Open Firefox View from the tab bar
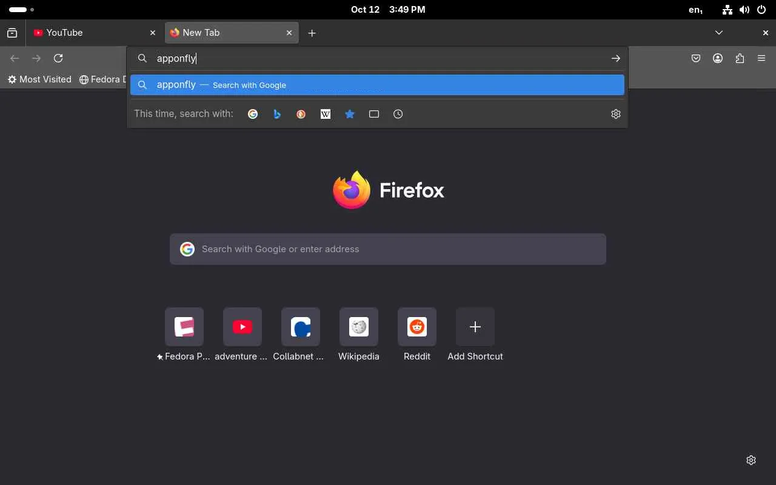This screenshot has width=776, height=485. 12,33
